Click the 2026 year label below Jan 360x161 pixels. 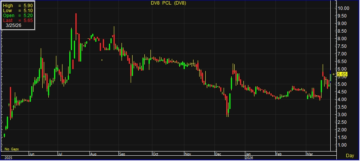pyautogui.click(x=249, y=158)
